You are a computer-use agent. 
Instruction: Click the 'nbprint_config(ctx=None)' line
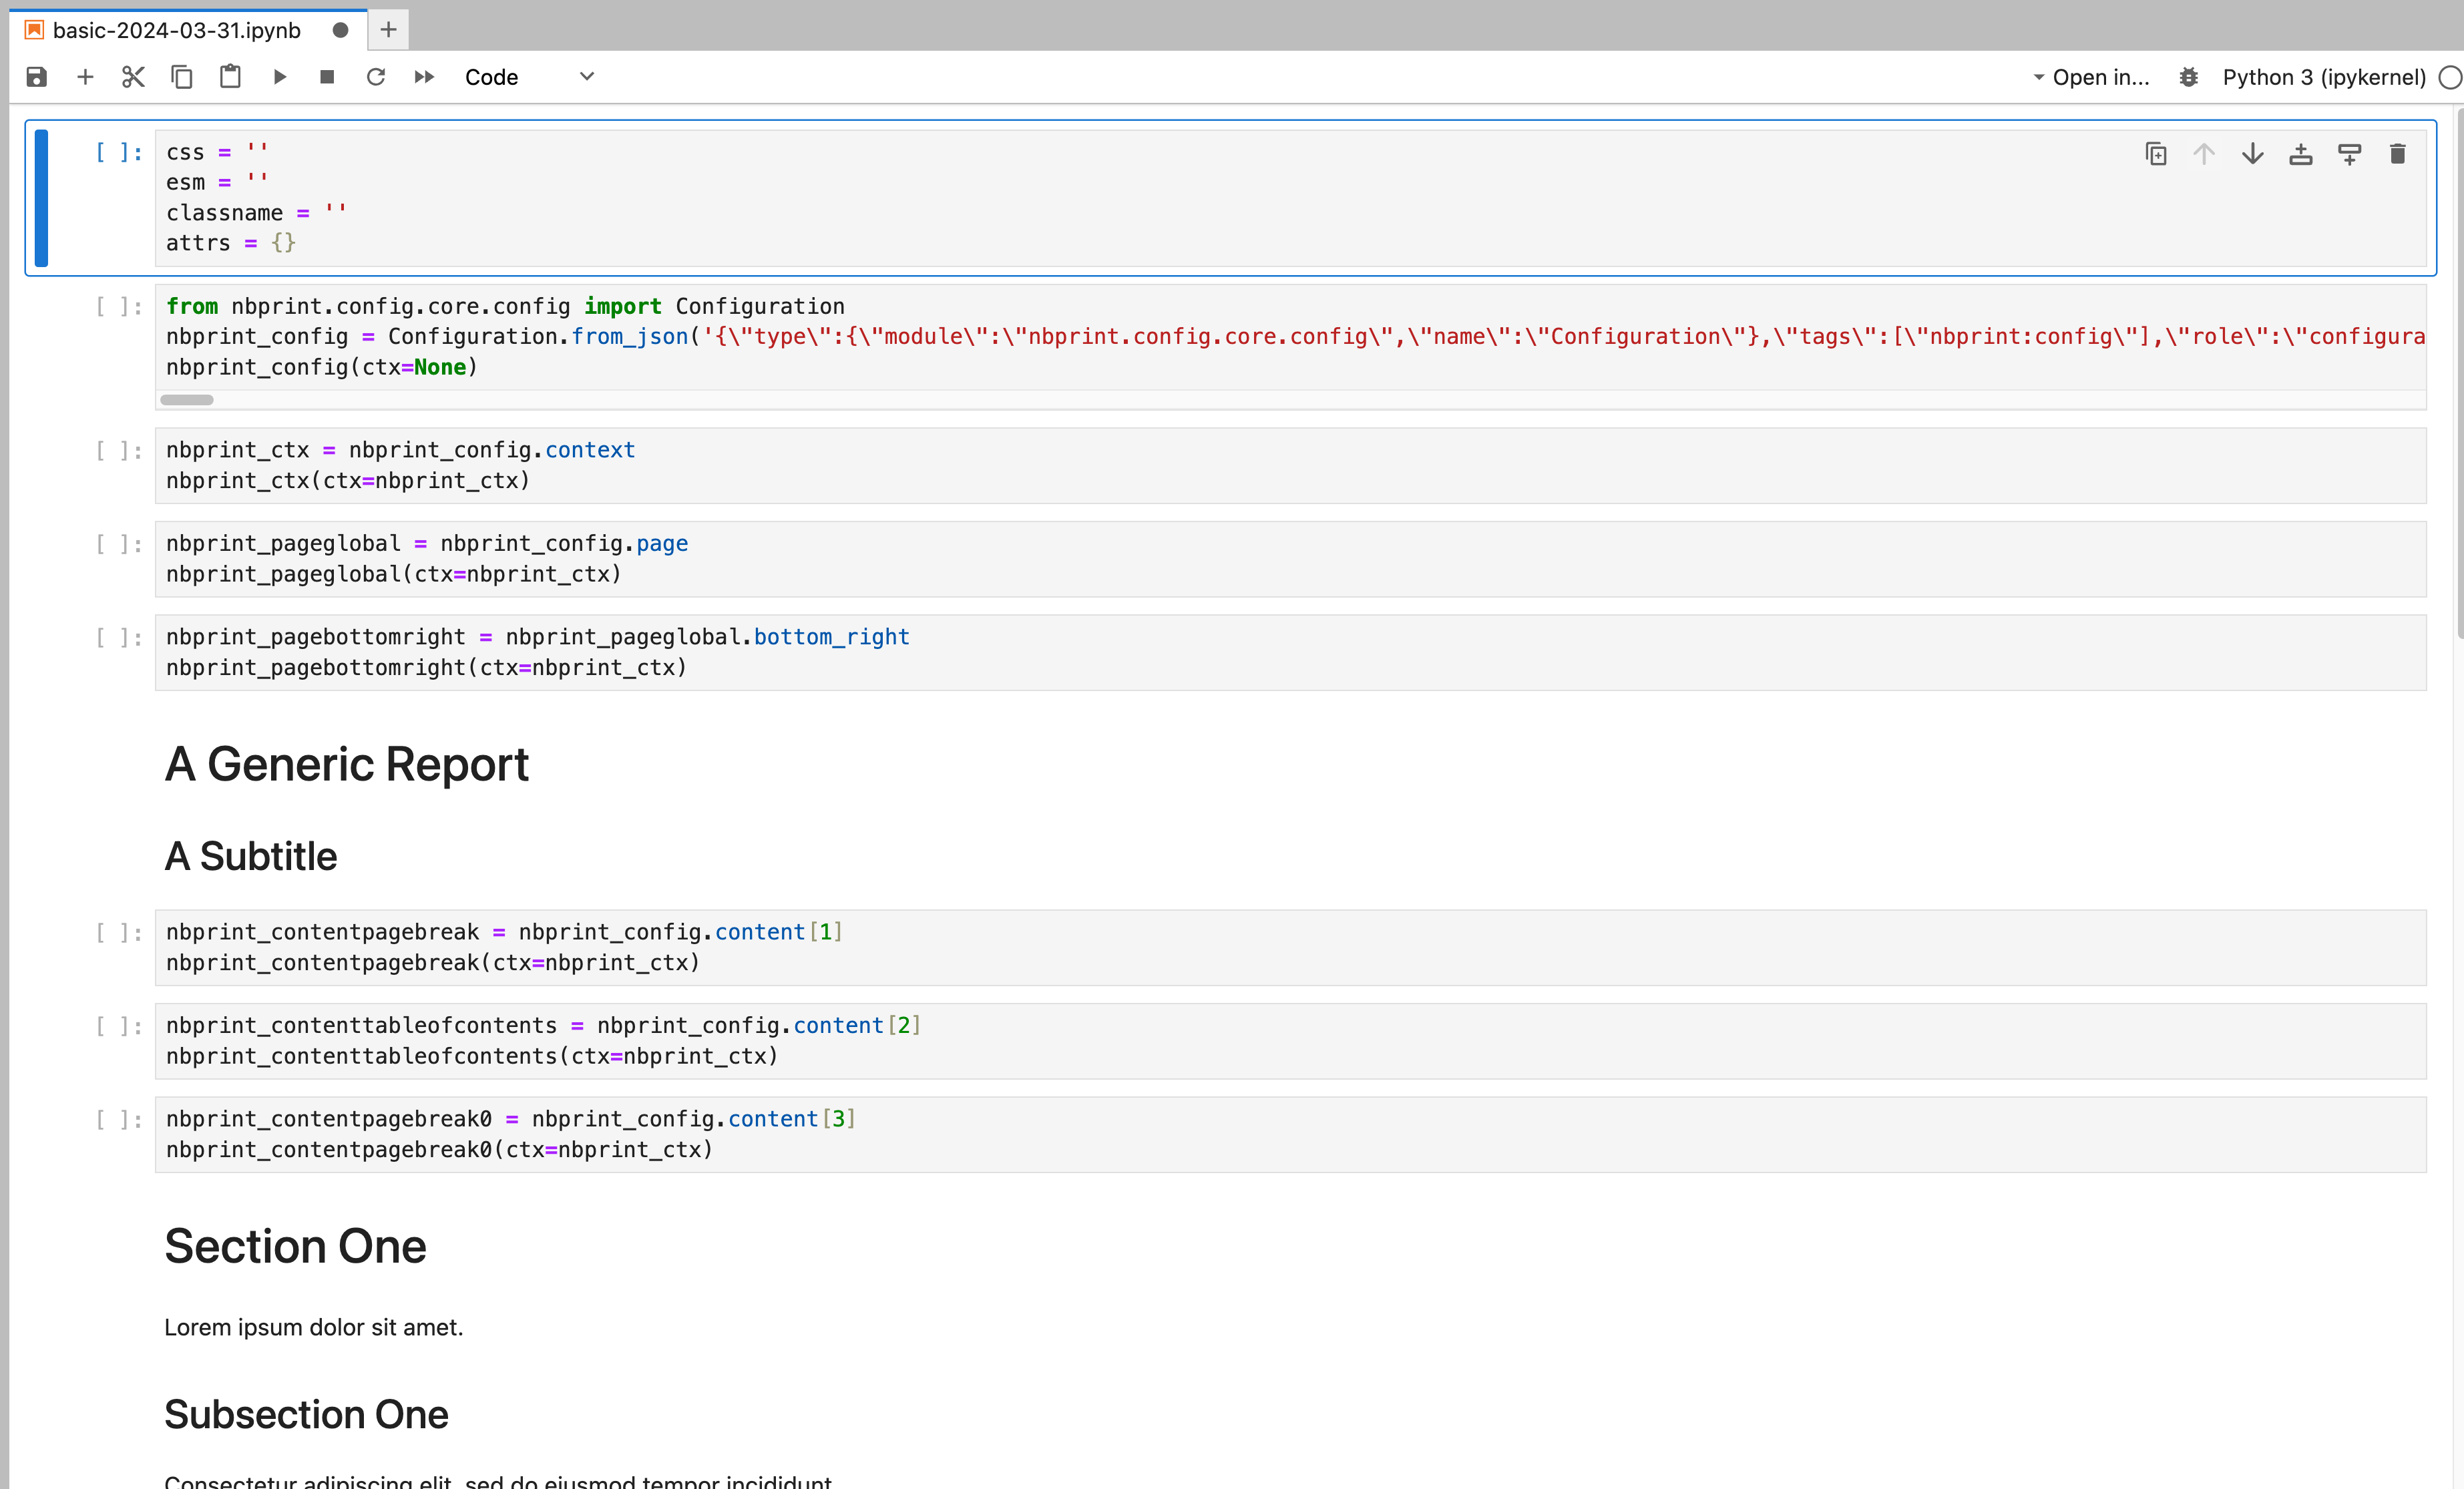click(x=322, y=367)
